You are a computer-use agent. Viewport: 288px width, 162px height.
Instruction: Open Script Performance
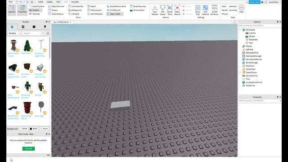click(x=117, y=6)
